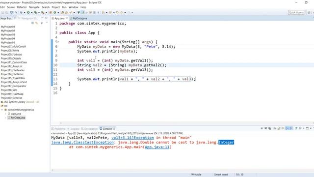Select JRE System Library in the tree
The image size is (314, 177).
pos(20,102)
